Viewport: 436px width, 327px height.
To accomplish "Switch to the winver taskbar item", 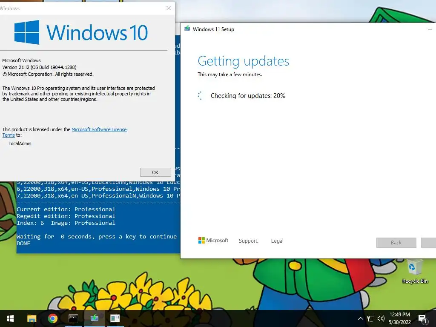I will 115,318.
